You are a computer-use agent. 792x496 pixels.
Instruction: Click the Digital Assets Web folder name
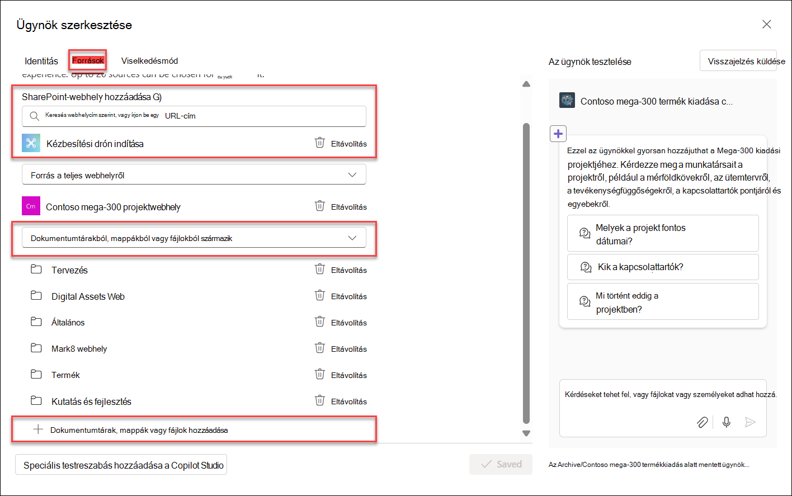point(88,296)
